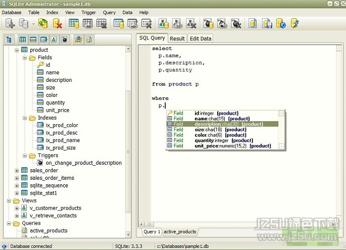
Task: Open the Query menu
Action: pos(109,13)
